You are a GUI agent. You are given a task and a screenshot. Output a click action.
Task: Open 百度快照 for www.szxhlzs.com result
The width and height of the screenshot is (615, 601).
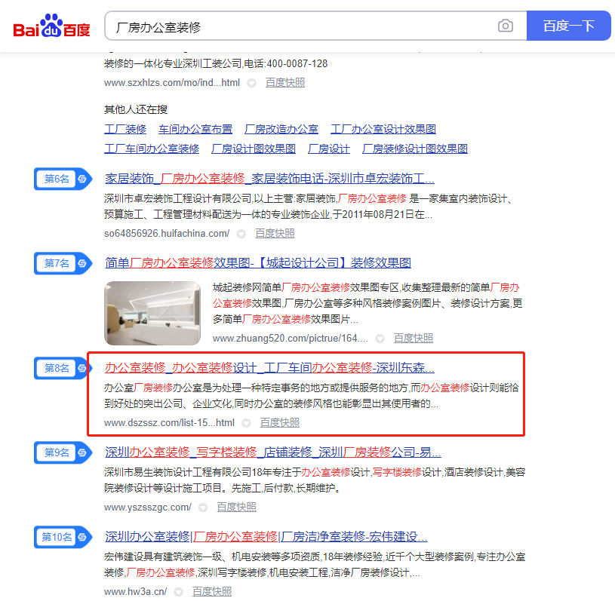click(284, 83)
